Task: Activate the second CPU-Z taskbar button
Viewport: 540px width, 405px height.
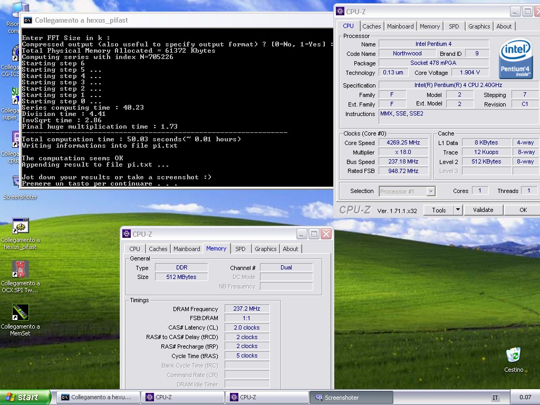Action: pyautogui.click(x=267, y=397)
